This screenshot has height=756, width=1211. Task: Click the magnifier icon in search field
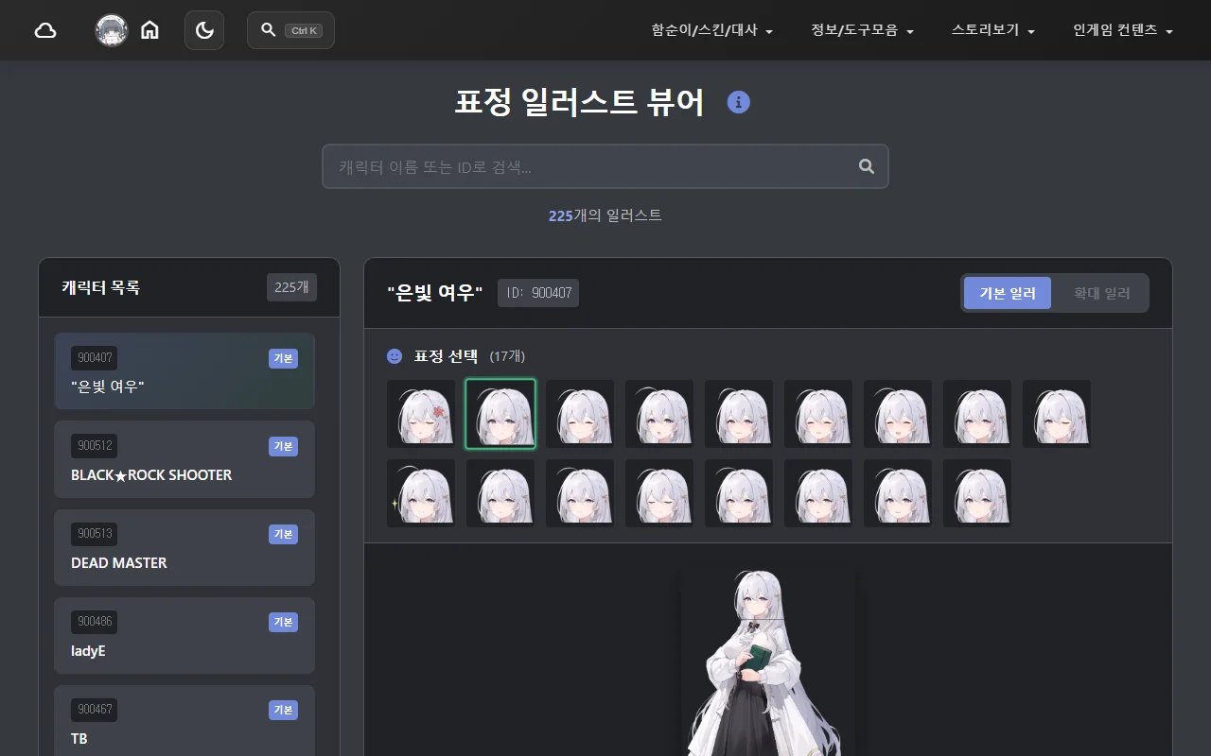click(866, 166)
